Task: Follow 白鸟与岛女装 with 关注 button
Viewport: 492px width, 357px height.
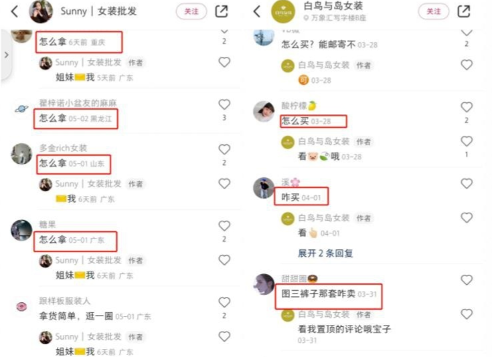Action: [434, 11]
